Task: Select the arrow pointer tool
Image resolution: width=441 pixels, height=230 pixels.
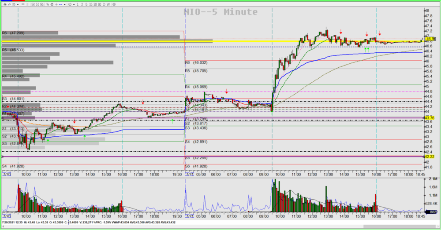Action: click(48, 4)
